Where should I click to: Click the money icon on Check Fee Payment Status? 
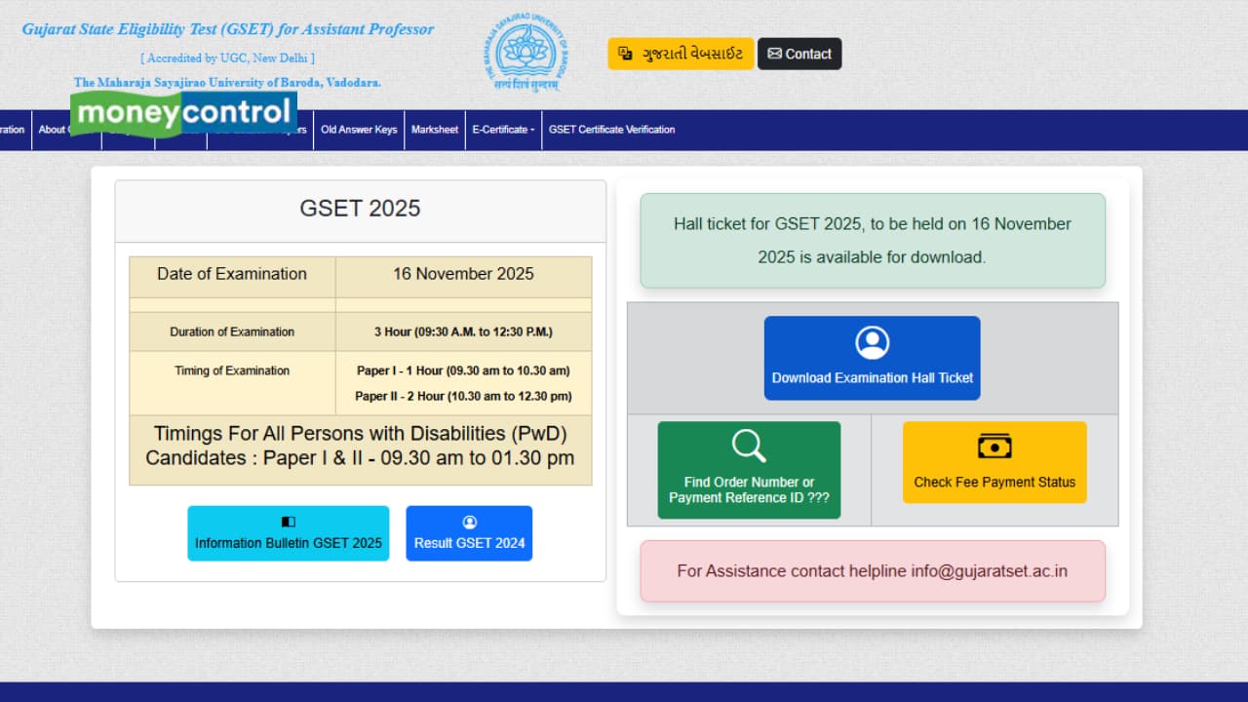[x=994, y=446]
